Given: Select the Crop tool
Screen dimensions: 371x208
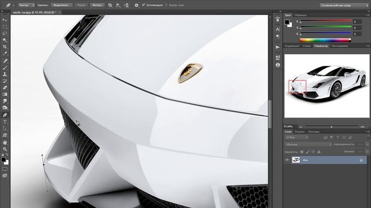Looking at the screenshot, I should point(5,47).
